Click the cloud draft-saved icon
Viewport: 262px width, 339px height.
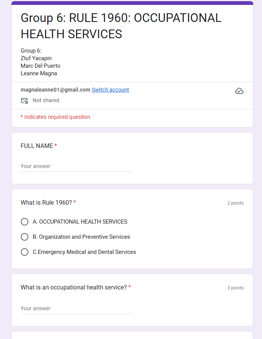239,91
